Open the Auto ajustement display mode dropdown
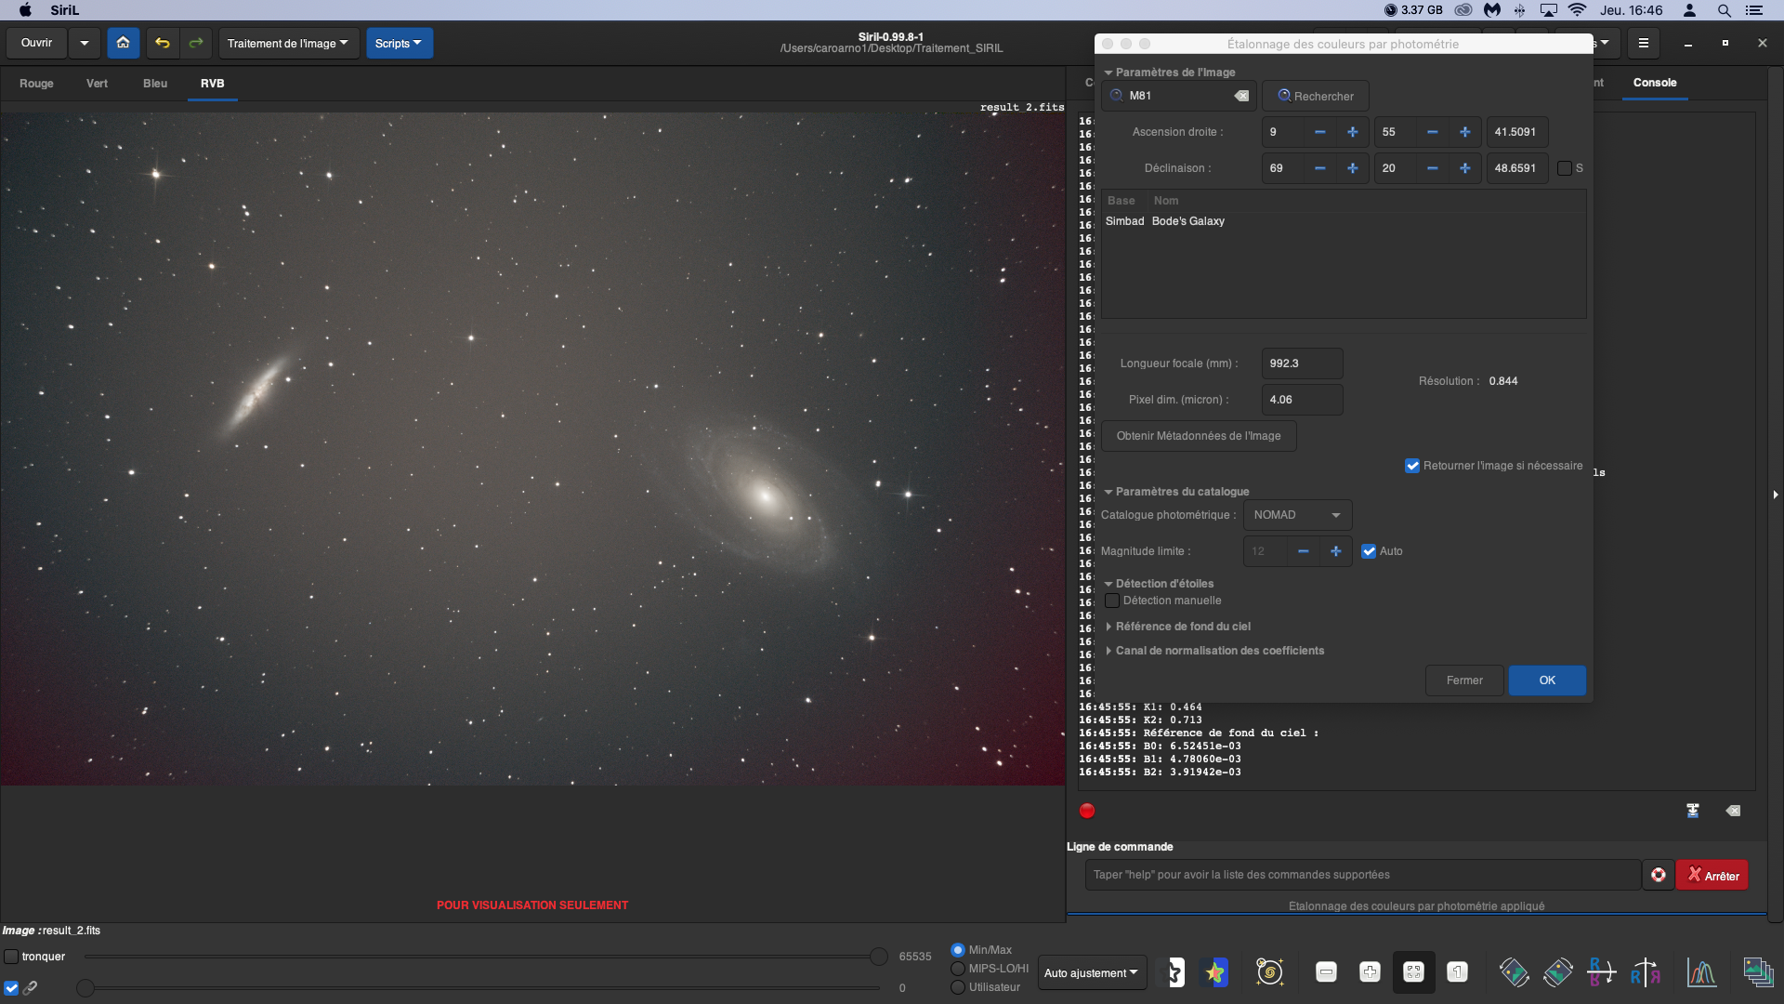The width and height of the screenshot is (1784, 1004). (1091, 973)
